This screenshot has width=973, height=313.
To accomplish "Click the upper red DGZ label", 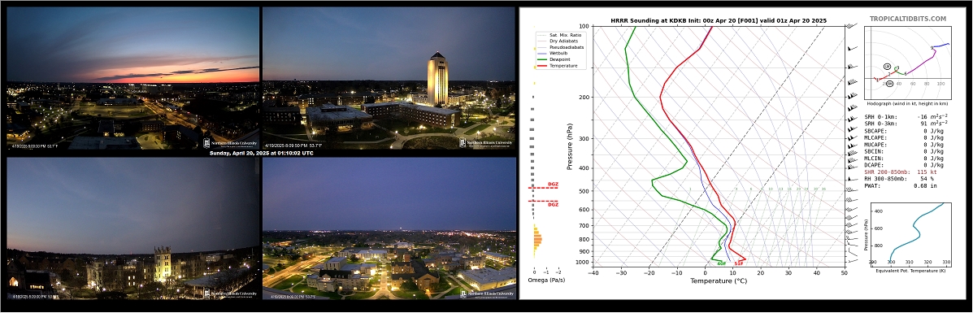I will coord(553,185).
